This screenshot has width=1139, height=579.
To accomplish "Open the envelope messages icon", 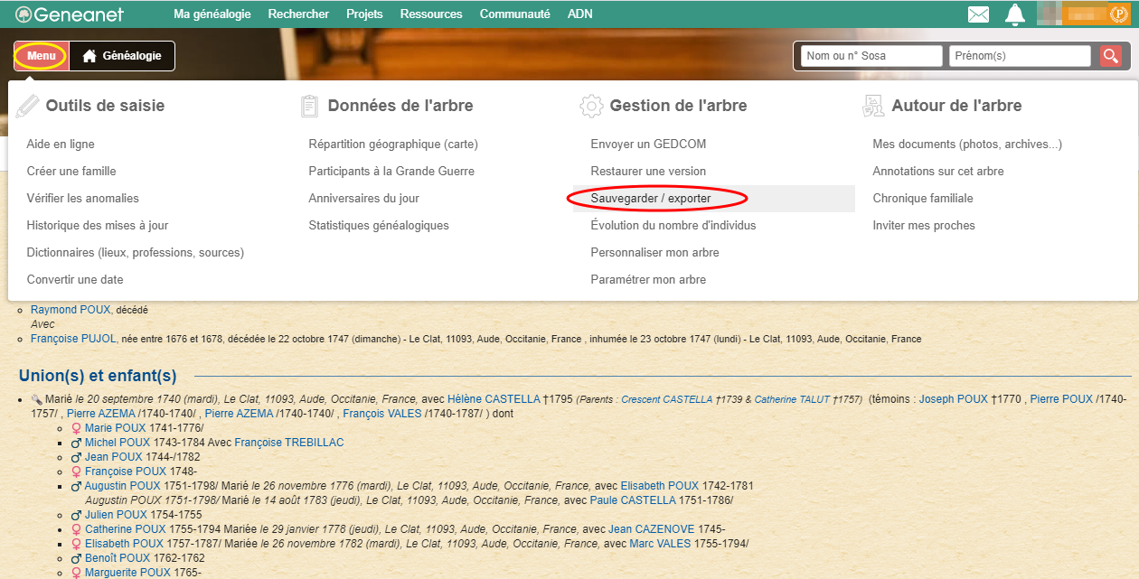I will 978,14.
